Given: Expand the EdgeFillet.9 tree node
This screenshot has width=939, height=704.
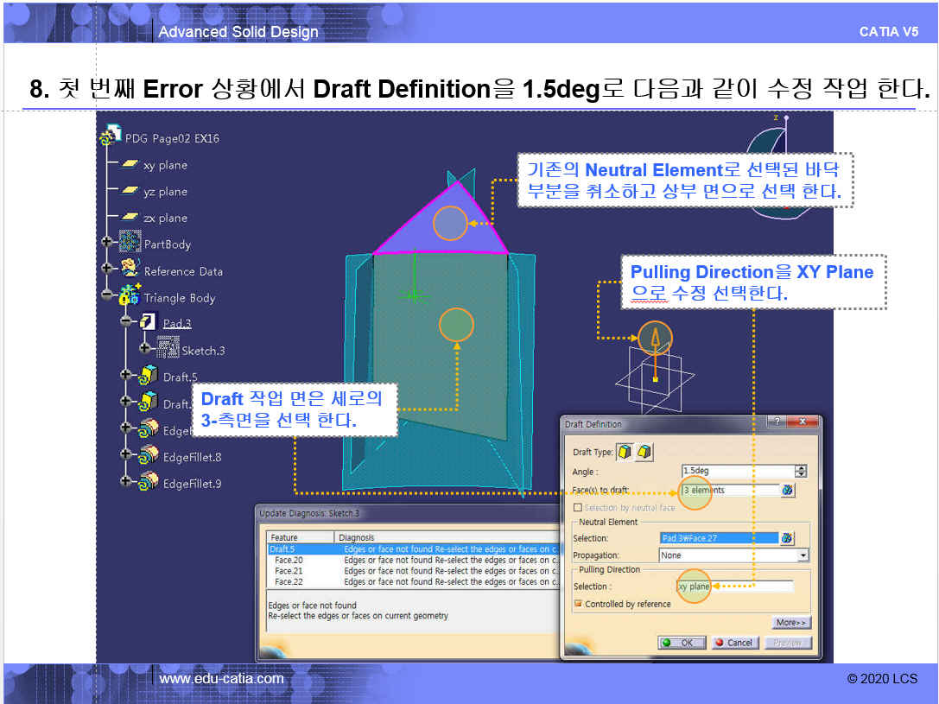Looking at the screenshot, I should (126, 482).
